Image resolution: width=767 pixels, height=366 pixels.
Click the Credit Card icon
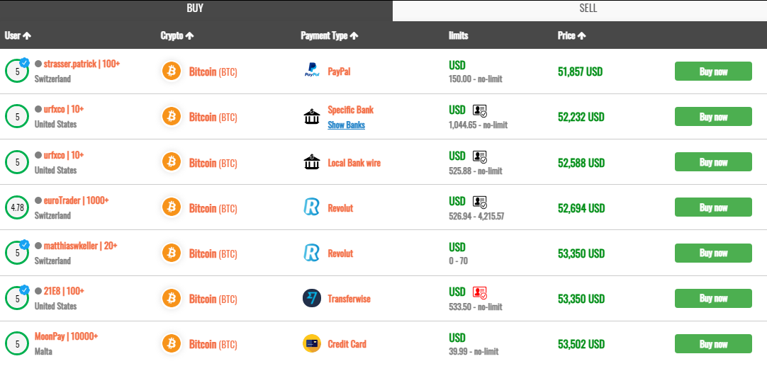pos(311,344)
